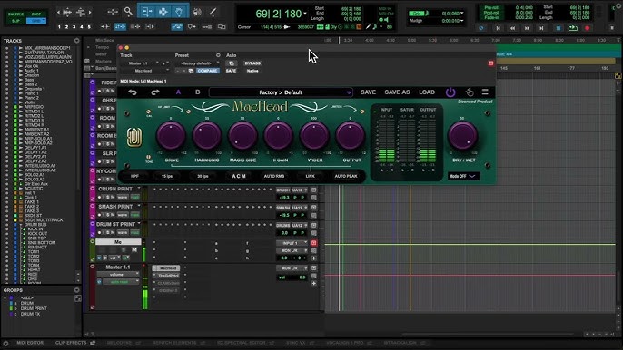This screenshot has width=623, height=350.
Task: Click SAVE in MacHead
Action: pyautogui.click(x=368, y=92)
